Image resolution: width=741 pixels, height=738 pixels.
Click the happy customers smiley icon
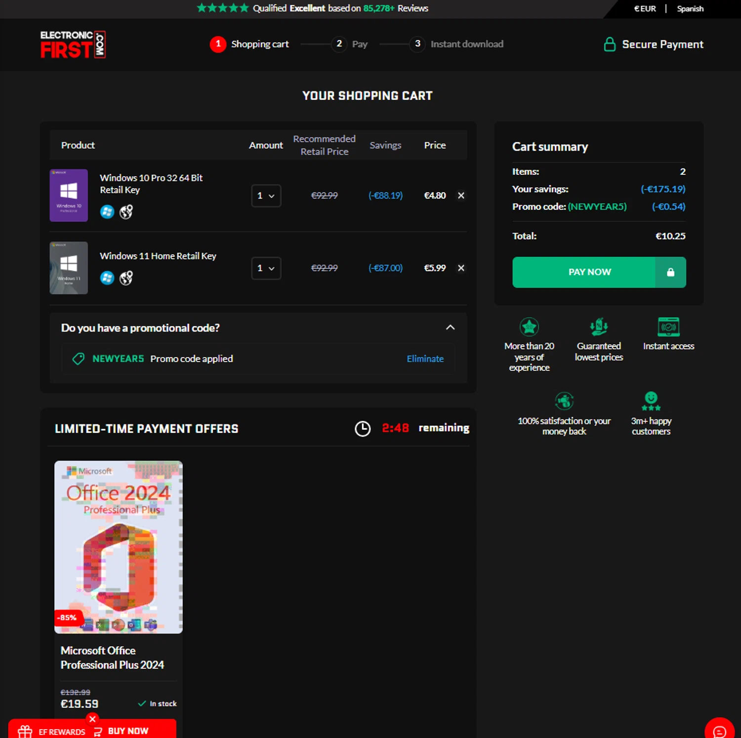click(x=651, y=401)
